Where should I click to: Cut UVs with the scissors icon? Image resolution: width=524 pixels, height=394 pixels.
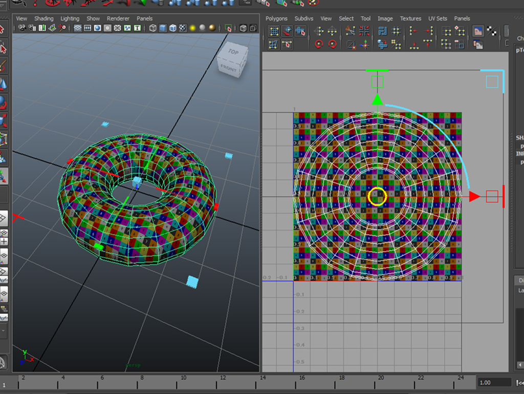pos(351,32)
